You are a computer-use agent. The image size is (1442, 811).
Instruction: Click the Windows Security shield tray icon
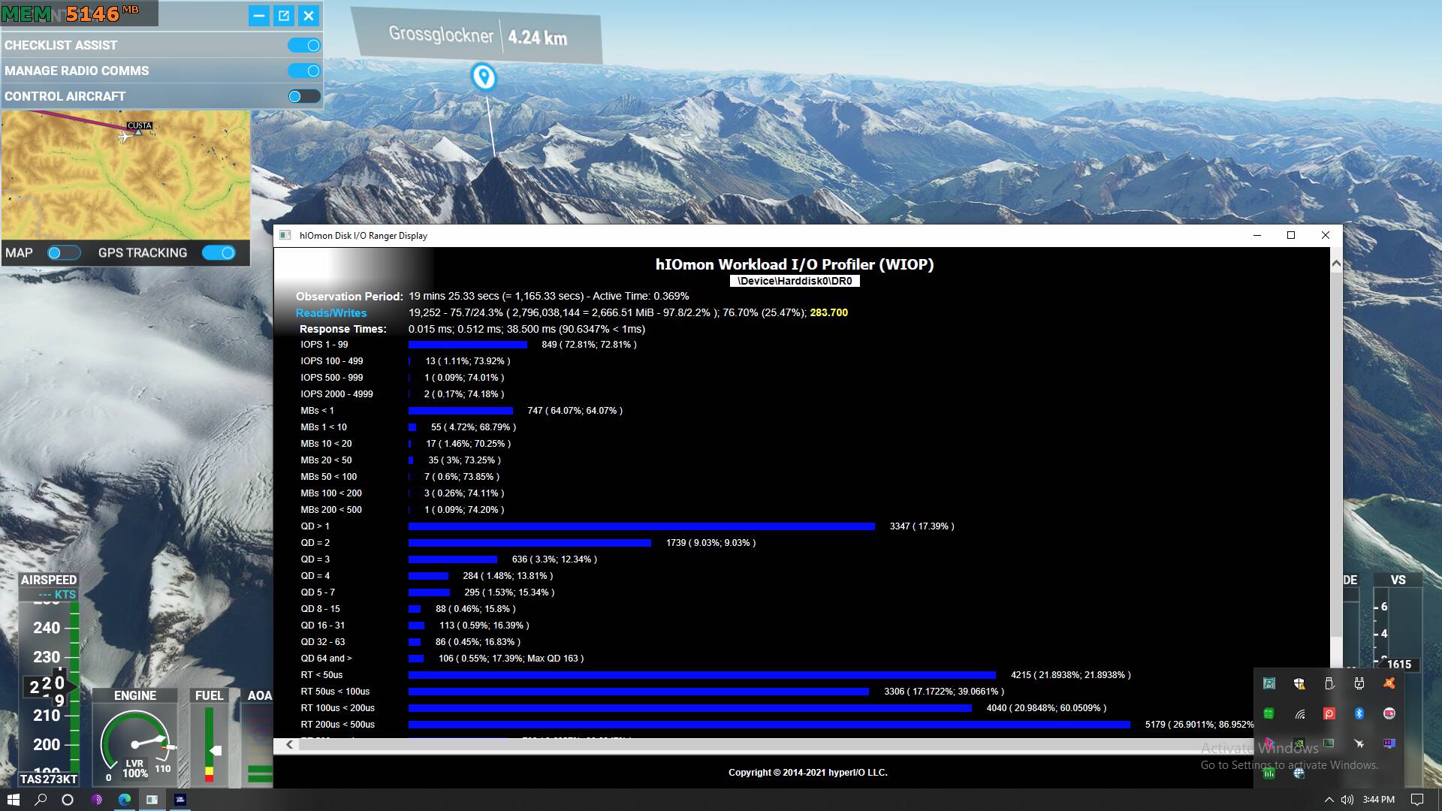[x=1299, y=683]
